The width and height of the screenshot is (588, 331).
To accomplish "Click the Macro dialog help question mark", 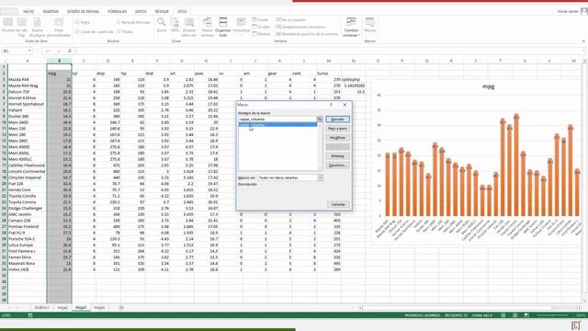I will click(x=331, y=105).
